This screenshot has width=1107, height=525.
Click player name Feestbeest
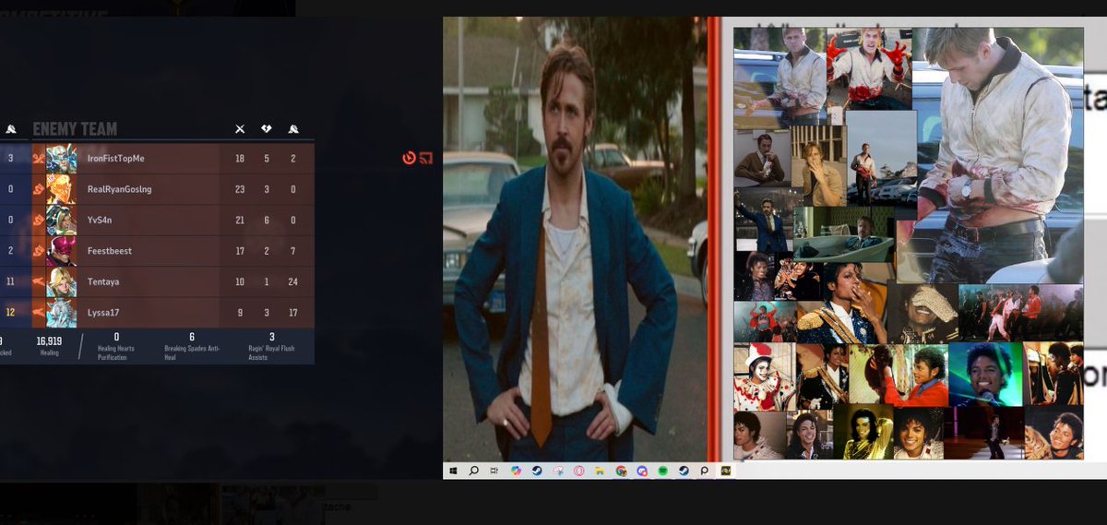[110, 251]
